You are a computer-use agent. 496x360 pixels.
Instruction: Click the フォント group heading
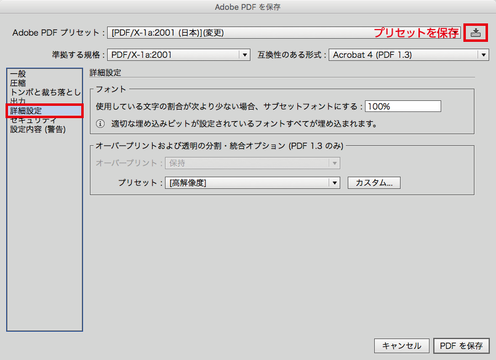coord(111,89)
